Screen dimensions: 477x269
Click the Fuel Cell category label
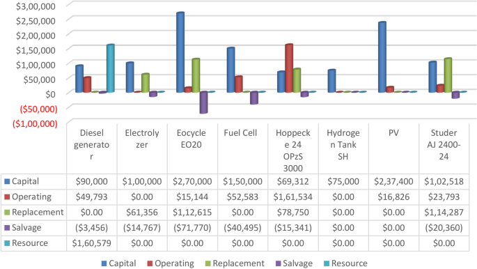point(240,133)
